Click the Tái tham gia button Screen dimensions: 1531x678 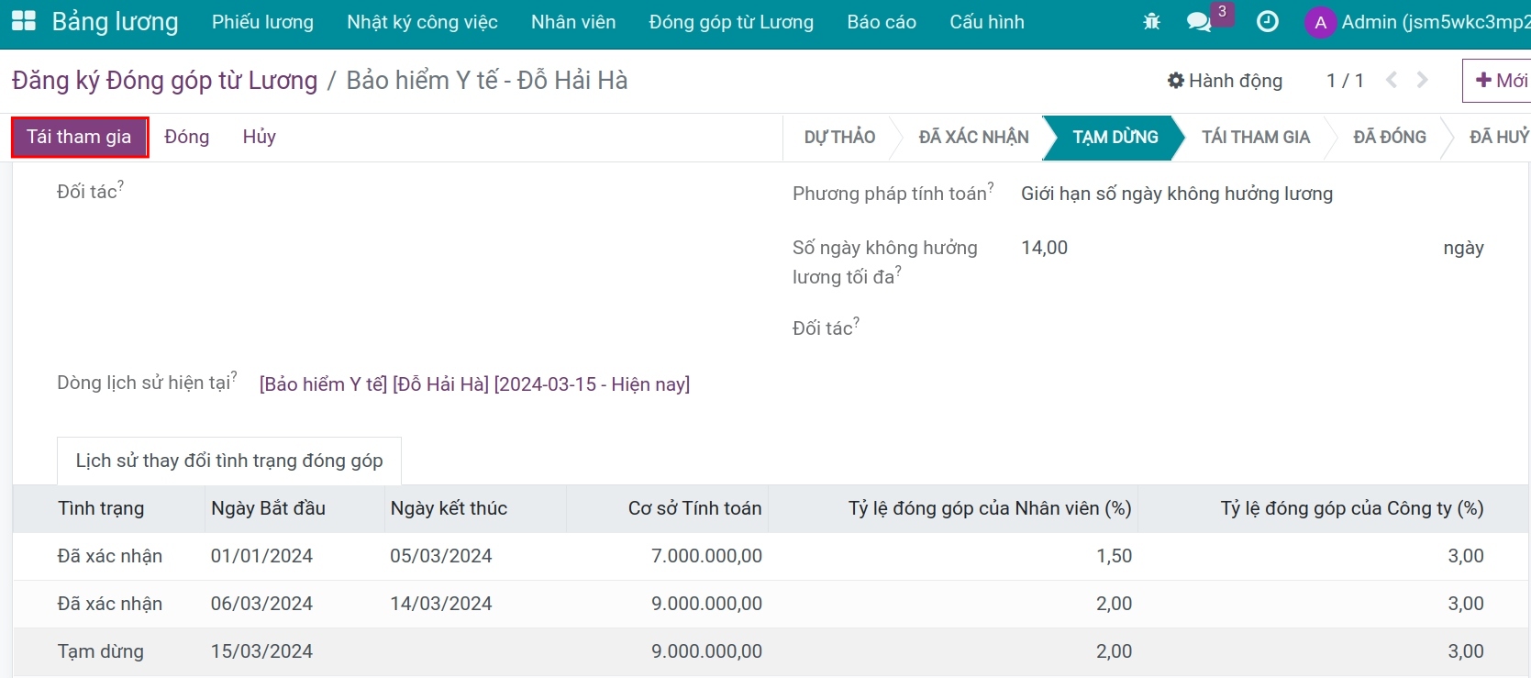point(79,138)
